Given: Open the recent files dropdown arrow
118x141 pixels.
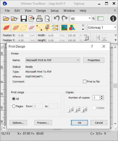Looking at the screenshot, I should tap(18, 19).
